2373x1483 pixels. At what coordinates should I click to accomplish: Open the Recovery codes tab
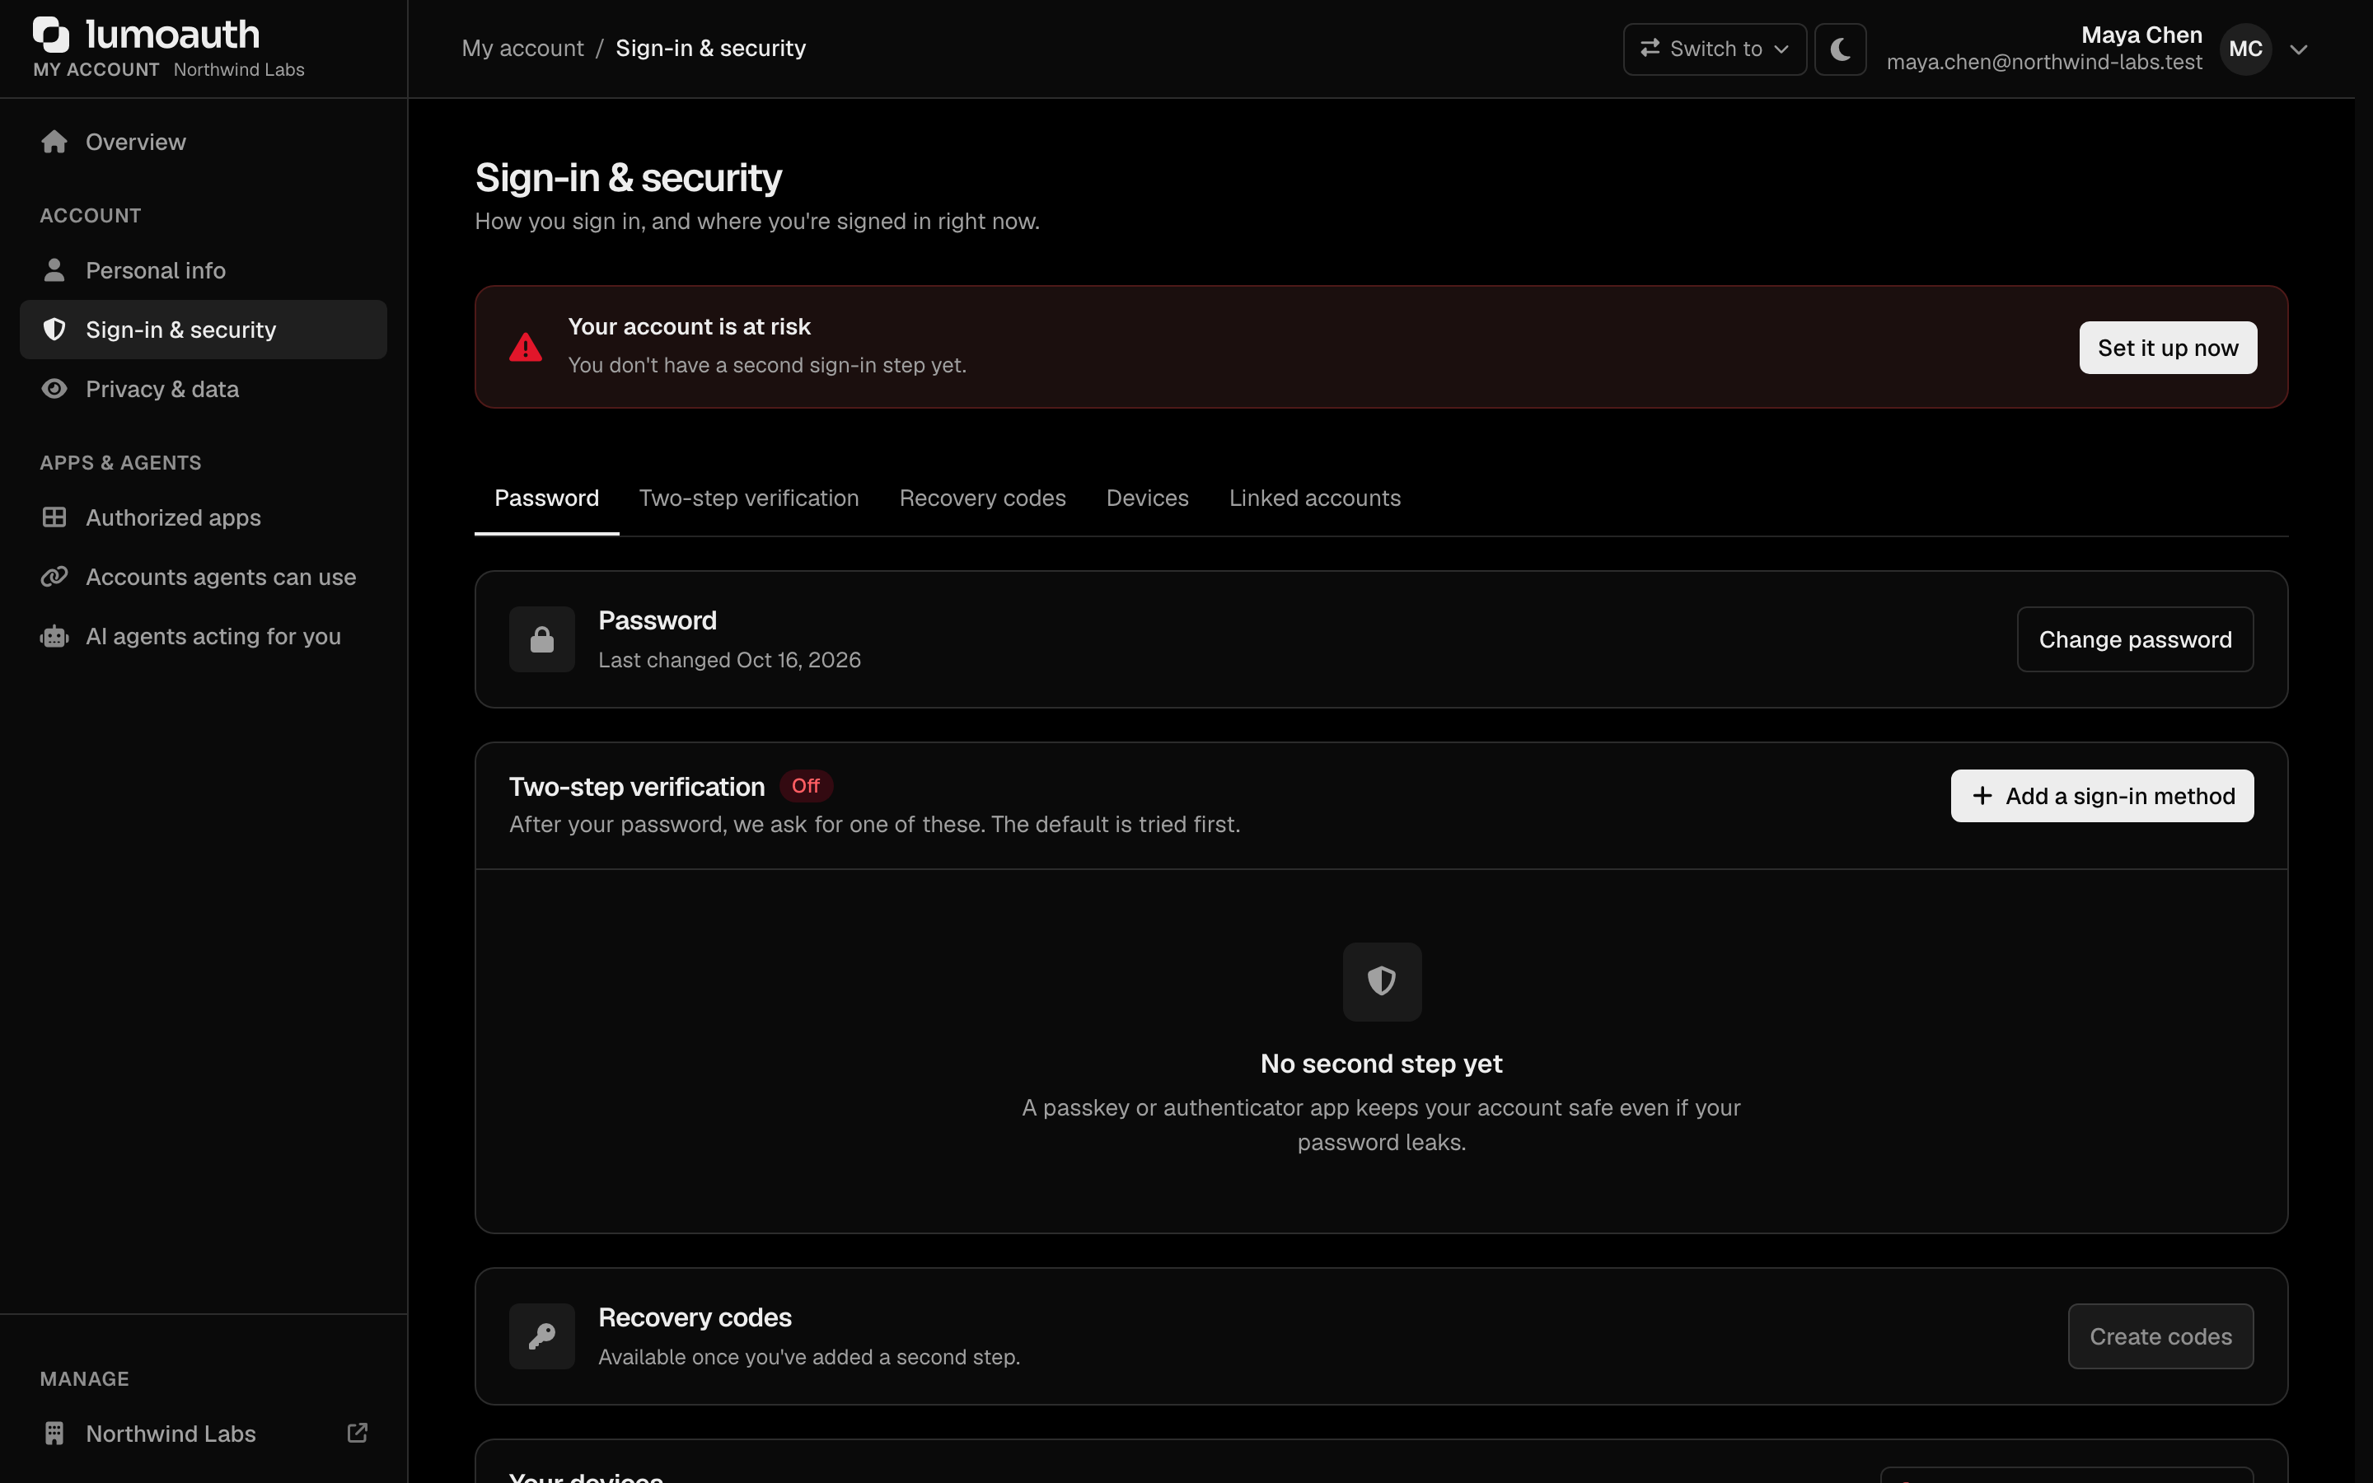tap(982, 498)
